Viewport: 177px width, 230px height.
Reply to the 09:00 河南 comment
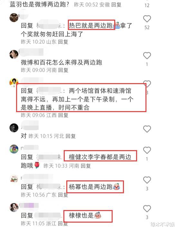tap(63, 70)
